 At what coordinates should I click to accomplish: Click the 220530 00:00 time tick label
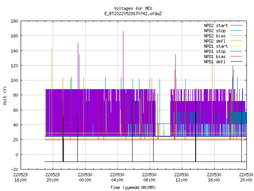85,177
